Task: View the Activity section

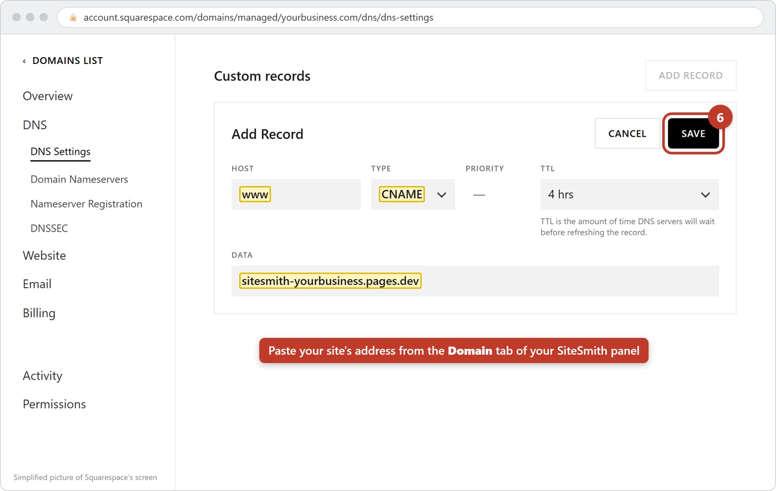Action: [42, 376]
